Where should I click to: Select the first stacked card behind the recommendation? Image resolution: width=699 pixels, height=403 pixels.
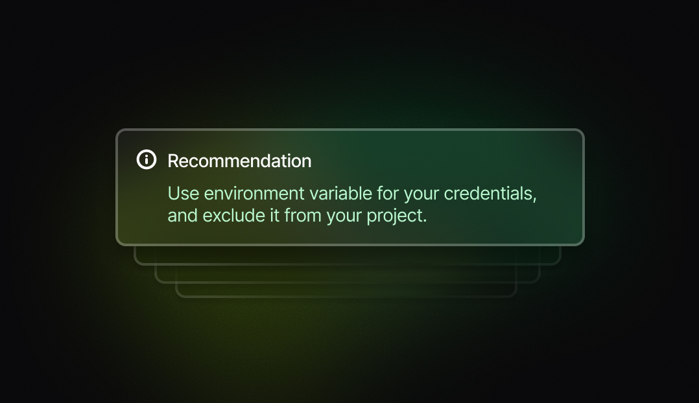point(348,256)
